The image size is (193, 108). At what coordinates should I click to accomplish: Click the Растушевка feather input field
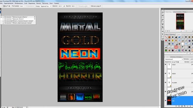click(21, 6)
